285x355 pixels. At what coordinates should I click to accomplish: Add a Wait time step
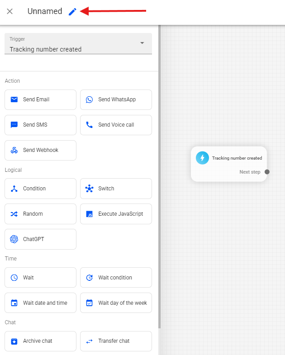tap(40, 278)
